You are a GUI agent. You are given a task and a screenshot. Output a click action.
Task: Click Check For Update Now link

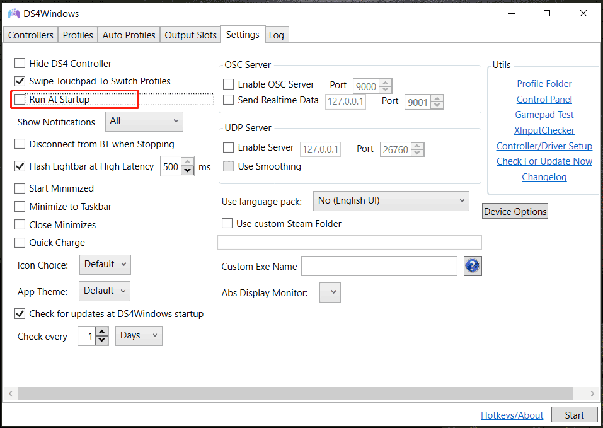(x=544, y=161)
